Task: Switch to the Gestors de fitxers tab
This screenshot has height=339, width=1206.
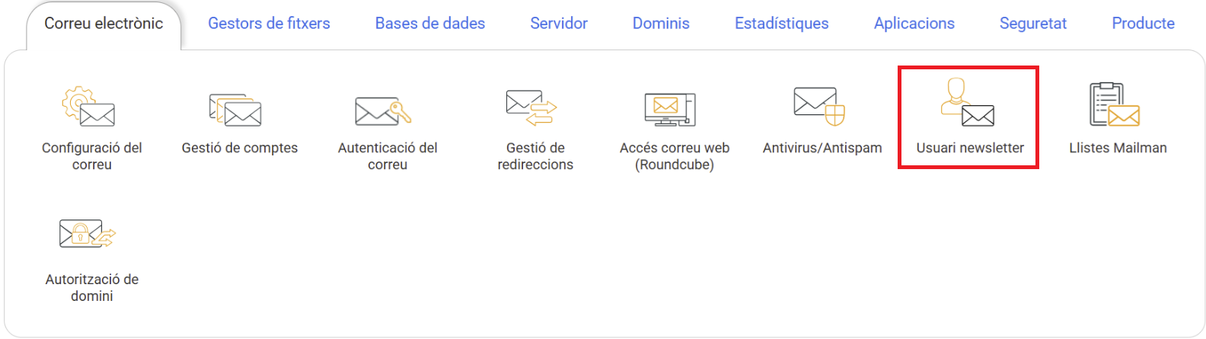Action: point(269,24)
